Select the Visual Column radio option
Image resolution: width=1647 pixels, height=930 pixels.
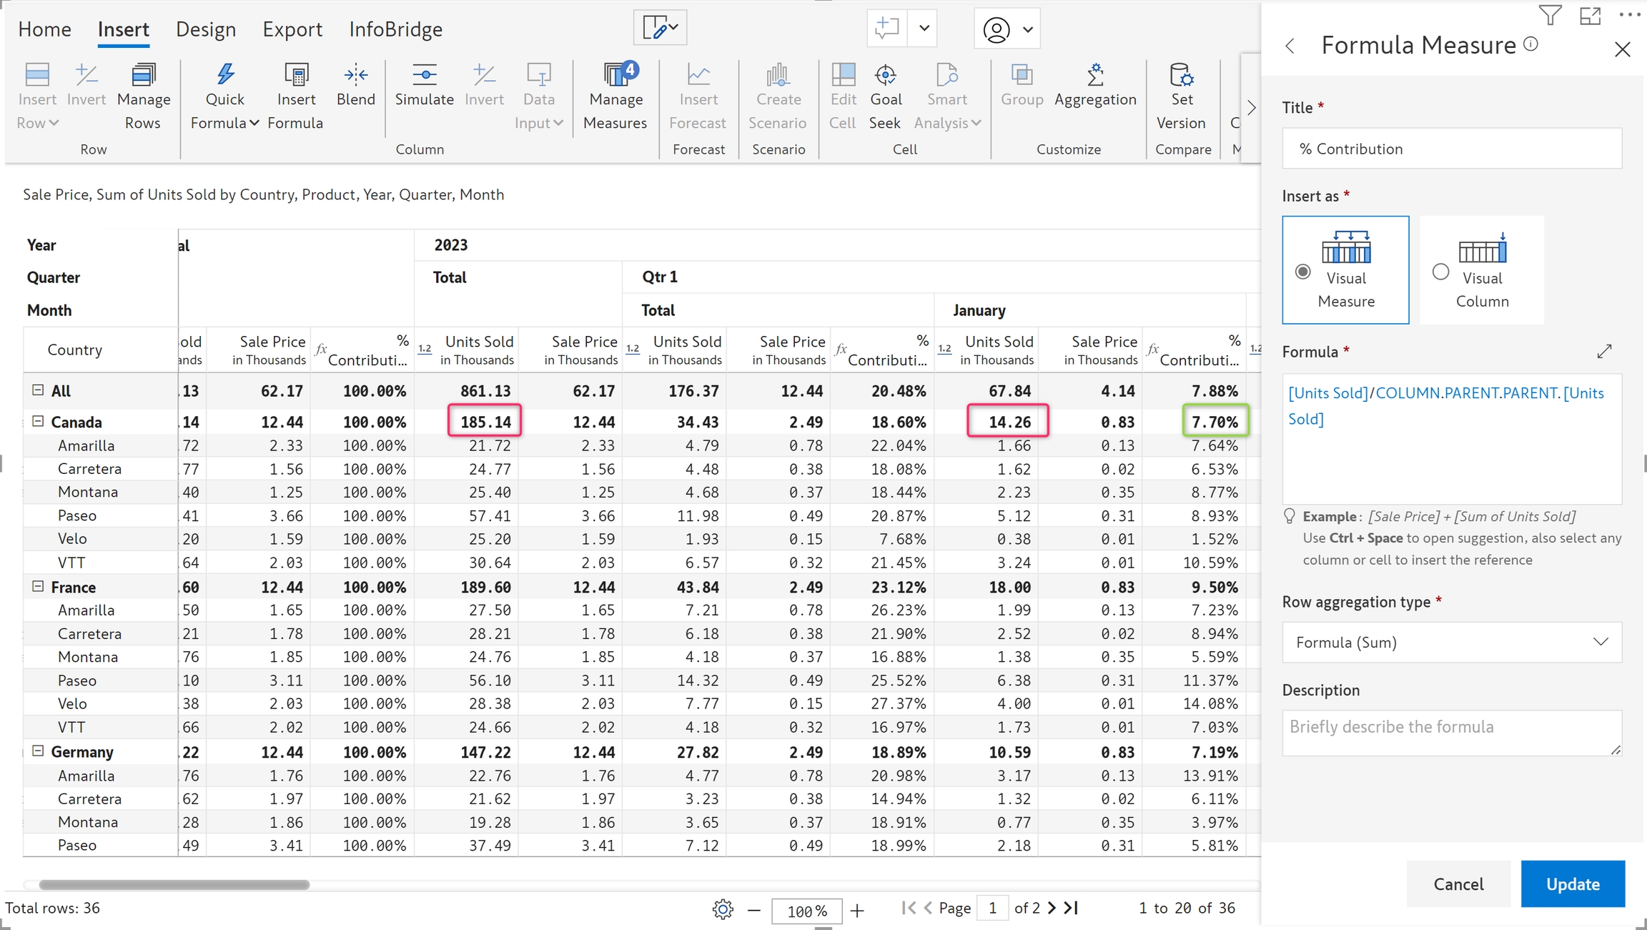click(x=1440, y=272)
